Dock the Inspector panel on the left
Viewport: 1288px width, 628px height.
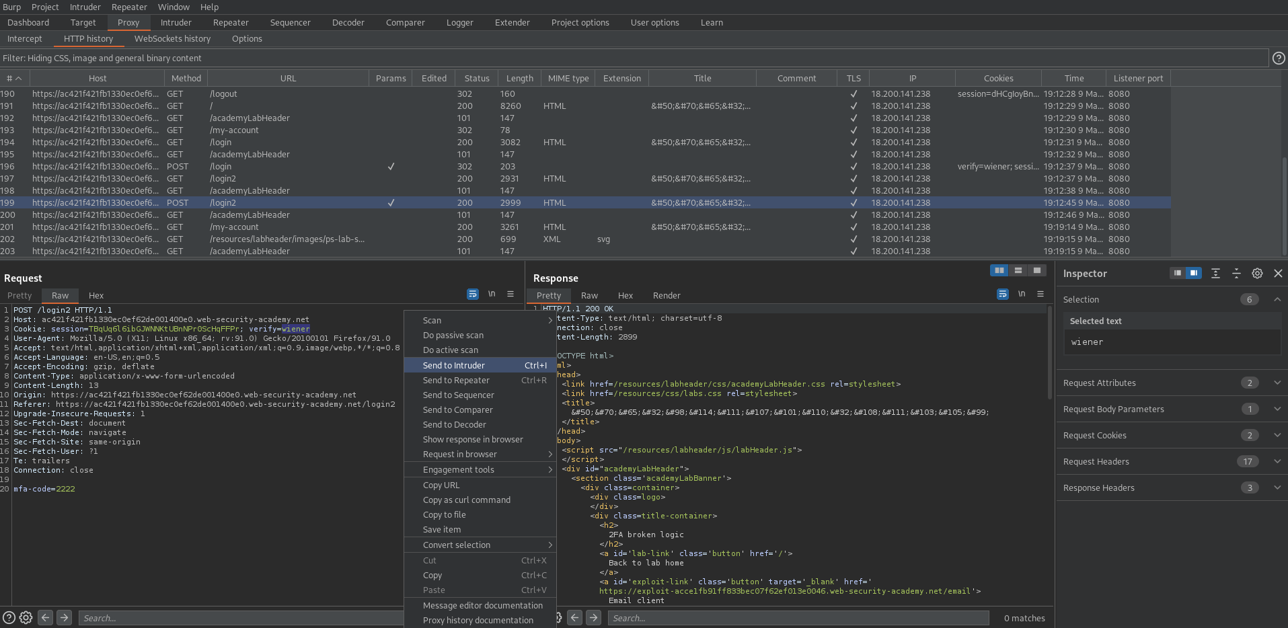(1177, 273)
